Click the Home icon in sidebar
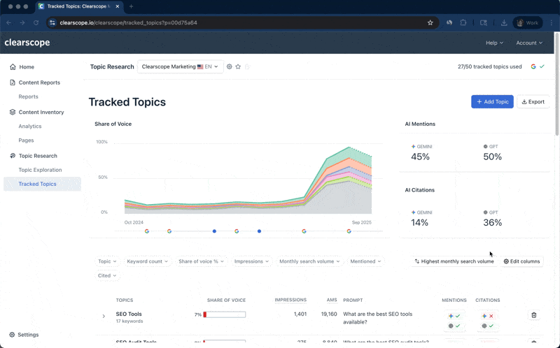Screen dimensions: 560x348 click(13, 67)
